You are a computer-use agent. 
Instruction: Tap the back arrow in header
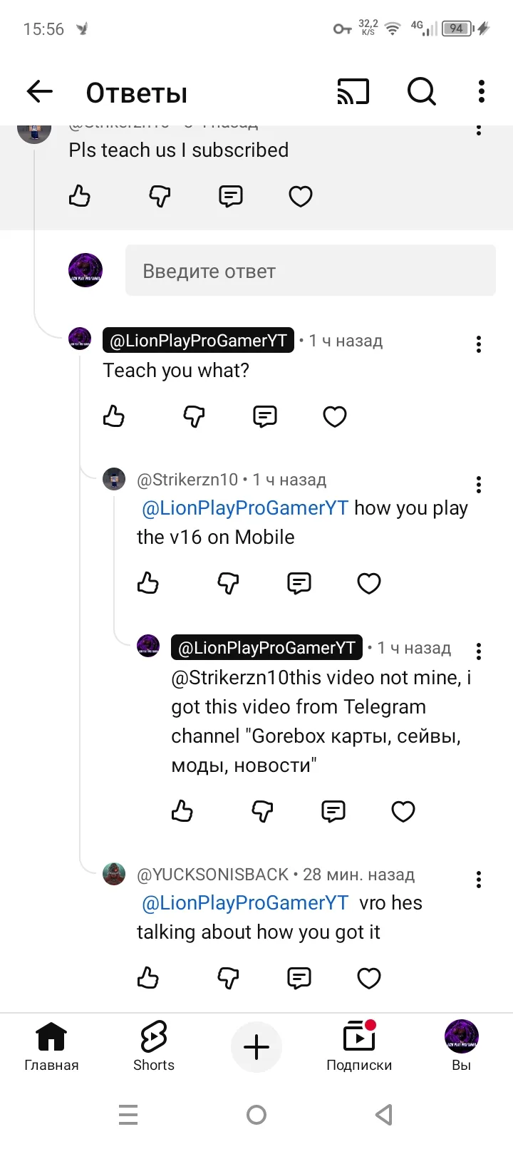coord(40,92)
